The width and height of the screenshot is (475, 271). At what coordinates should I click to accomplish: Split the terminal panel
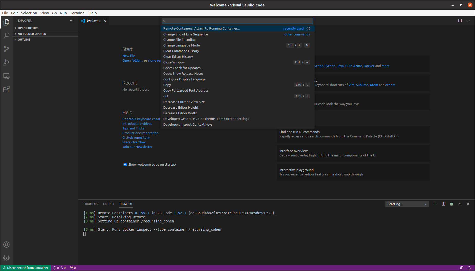(x=443, y=204)
